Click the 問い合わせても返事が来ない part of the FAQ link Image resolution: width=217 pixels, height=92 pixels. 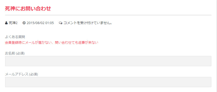[76, 42]
